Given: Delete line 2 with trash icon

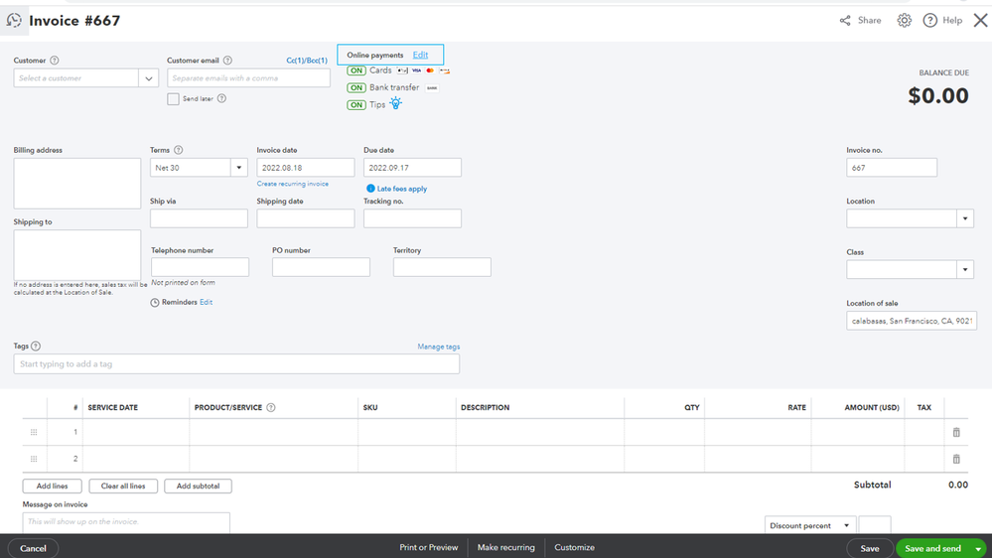Looking at the screenshot, I should click(x=956, y=459).
